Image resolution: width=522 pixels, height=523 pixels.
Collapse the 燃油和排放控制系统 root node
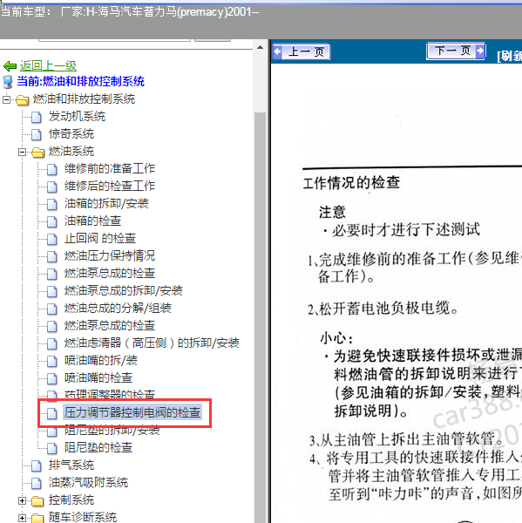(x=6, y=99)
